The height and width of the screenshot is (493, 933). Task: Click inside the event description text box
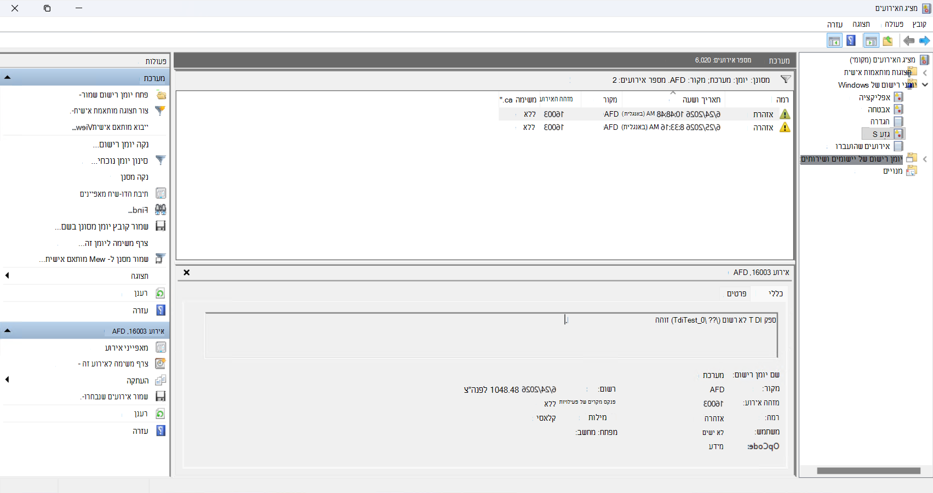(x=491, y=335)
